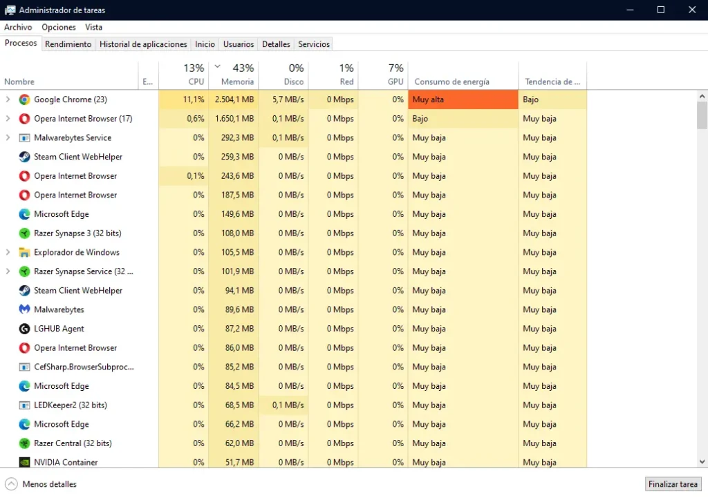Expand the Opera Internet Browser (17) group

(7, 118)
